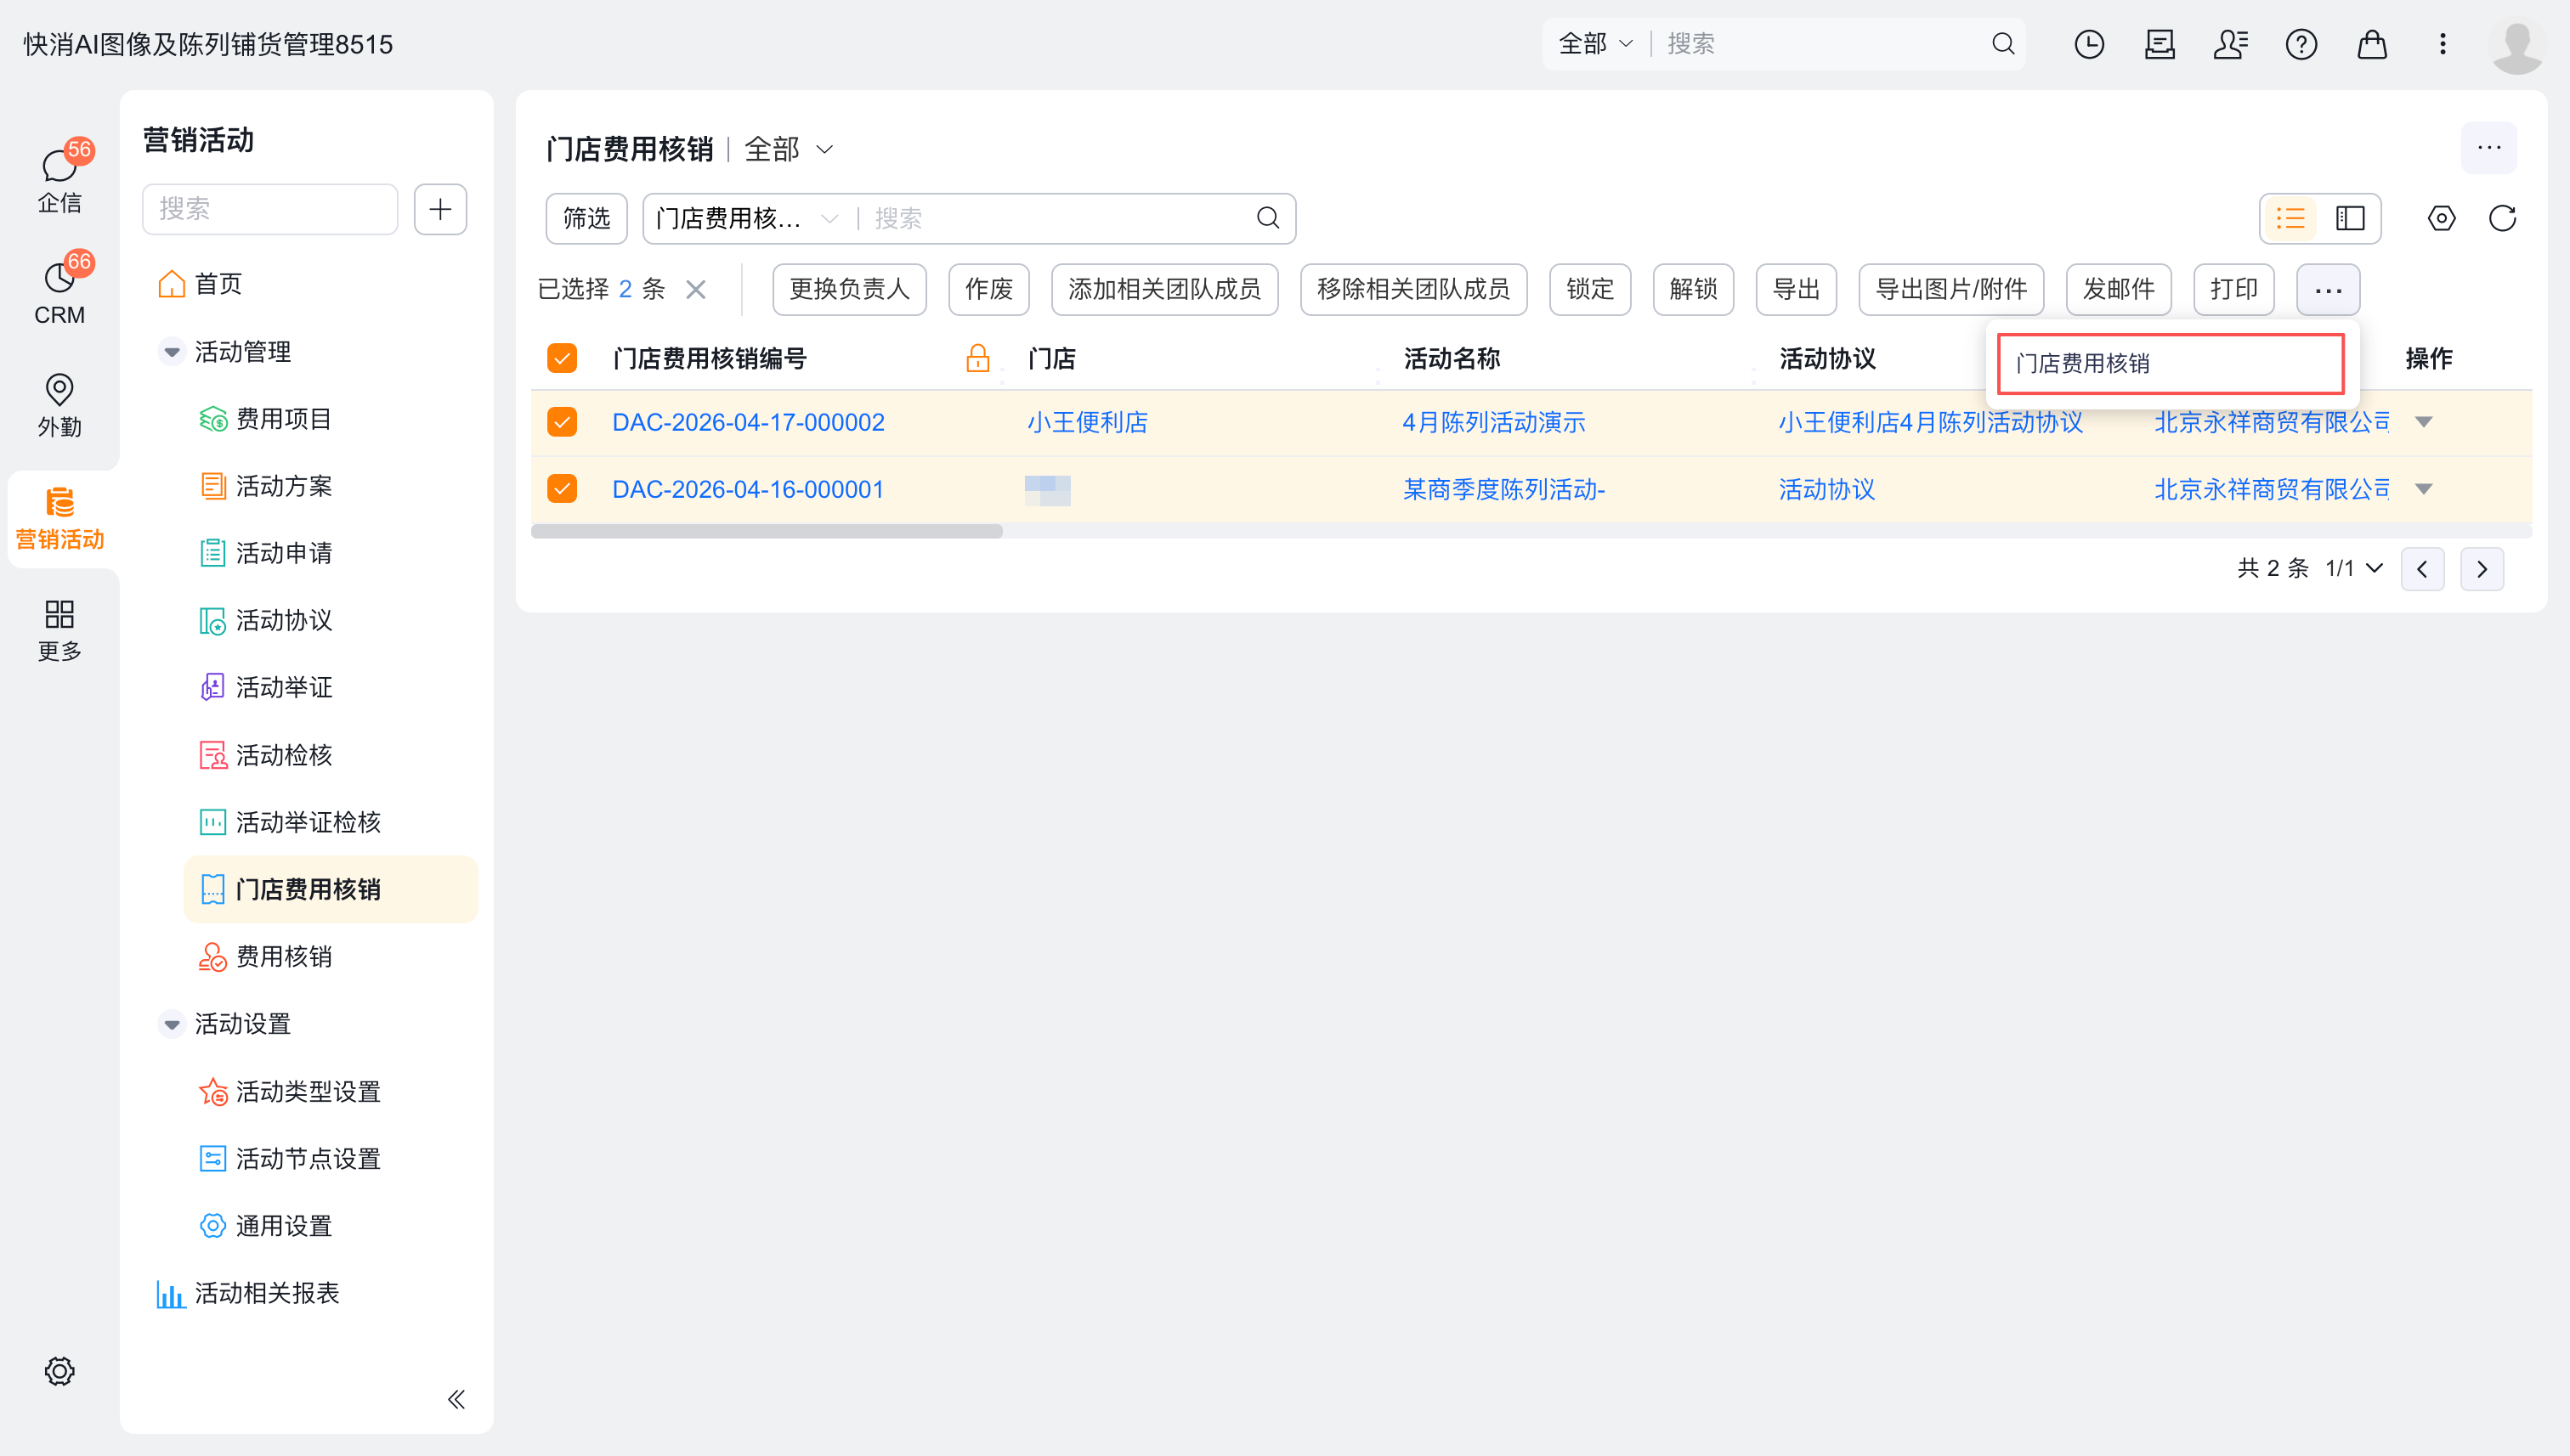Click the horizontal table scrollbar

pyautogui.click(x=767, y=531)
